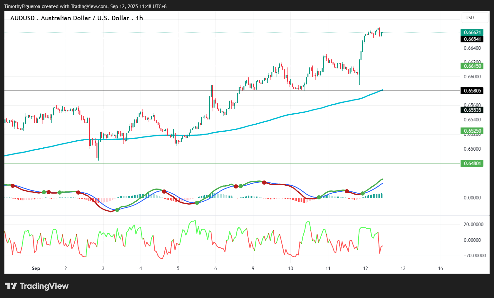Click date 2 on the time axis
This screenshot has height=298, width=494.
[66, 268]
